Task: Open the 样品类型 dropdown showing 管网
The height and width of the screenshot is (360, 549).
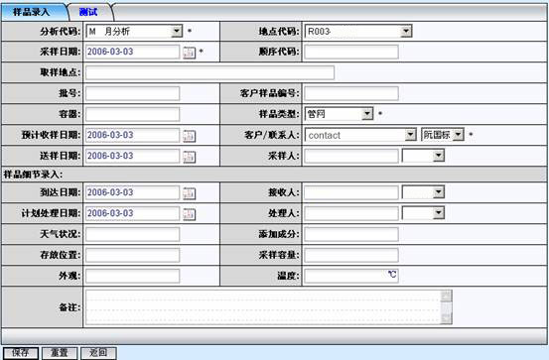Action: point(367,114)
